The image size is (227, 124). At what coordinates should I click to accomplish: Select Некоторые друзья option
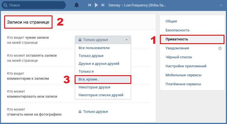tap(103, 87)
